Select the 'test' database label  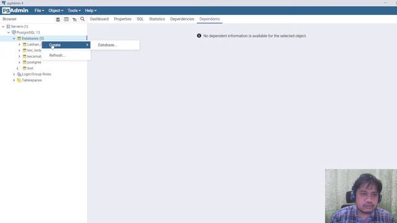[30, 68]
